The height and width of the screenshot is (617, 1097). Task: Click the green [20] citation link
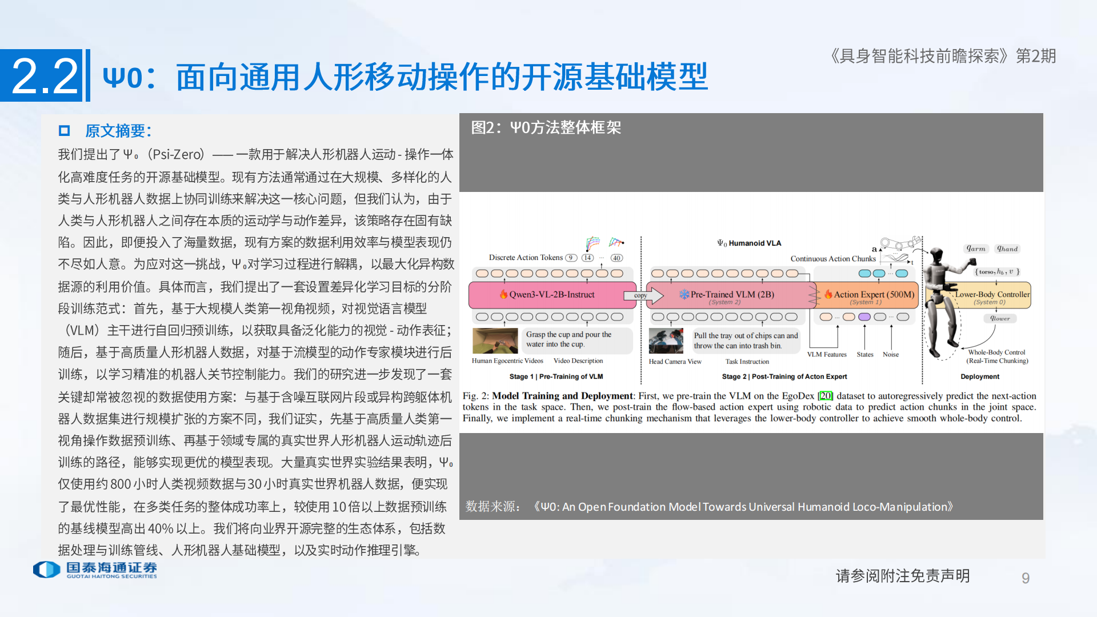826,396
